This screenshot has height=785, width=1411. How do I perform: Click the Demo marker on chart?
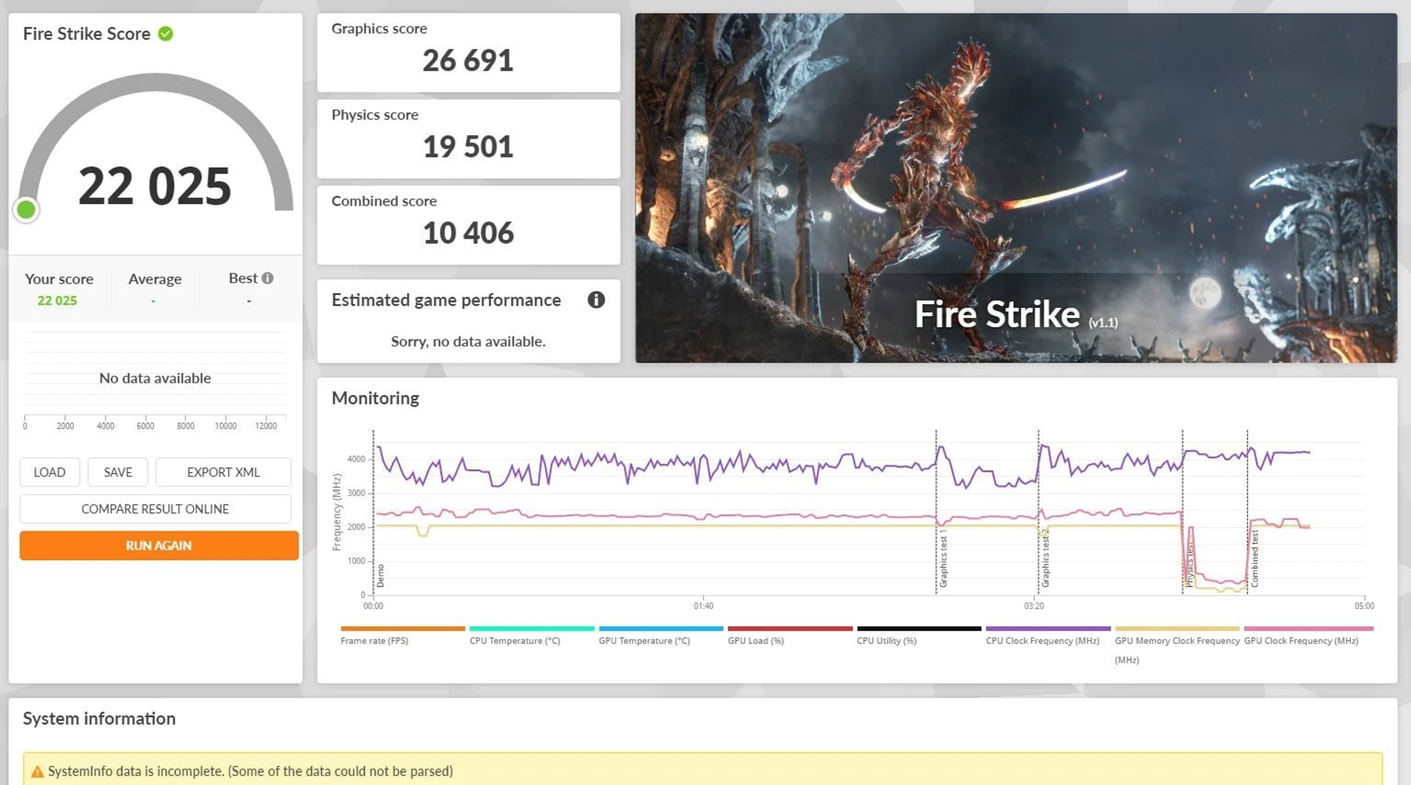point(380,575)
